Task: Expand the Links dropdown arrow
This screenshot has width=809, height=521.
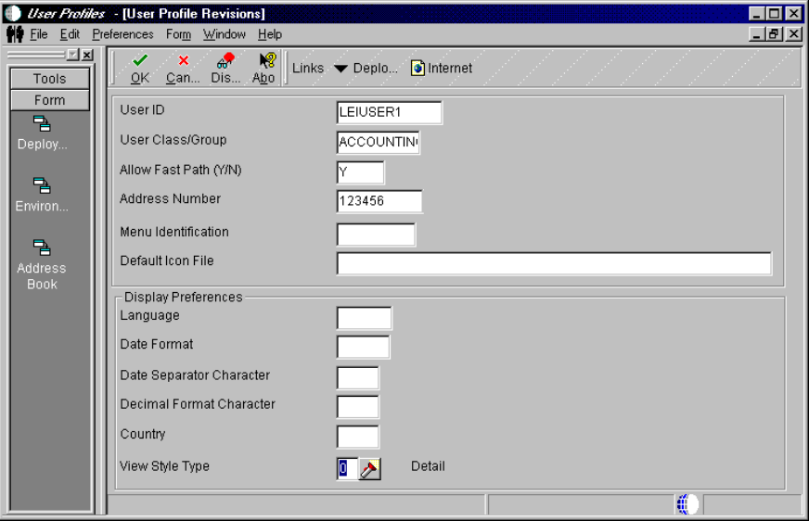Action: click(x=340, y=69)
